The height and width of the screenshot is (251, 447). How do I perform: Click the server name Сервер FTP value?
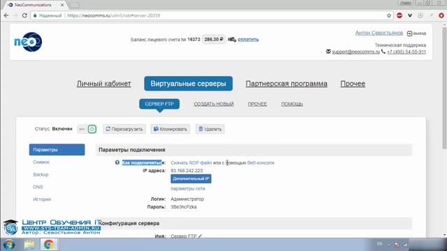[x=184, y=236]
